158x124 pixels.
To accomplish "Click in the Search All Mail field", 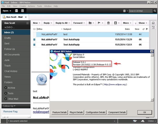I will pyautogui.click(x=141, y=11).
